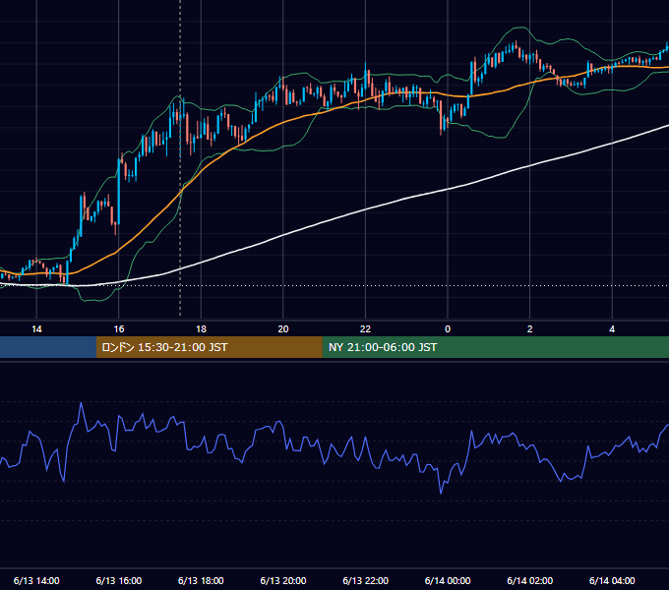Click the 14 hour label on chart axis
Viewport: 669px width, 590px height.
click(x=36, y=329)
